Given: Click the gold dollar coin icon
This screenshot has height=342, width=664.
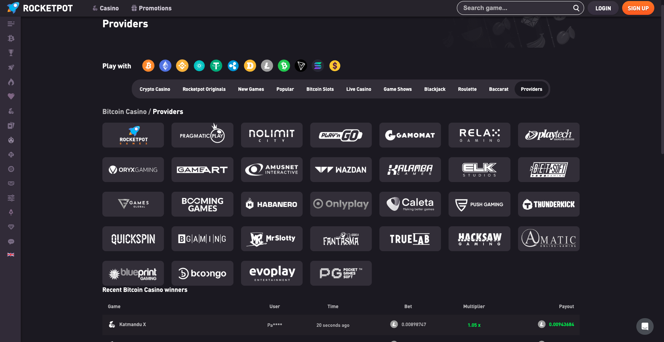Looking at the screenshot, I should click(x=335, y=66).
